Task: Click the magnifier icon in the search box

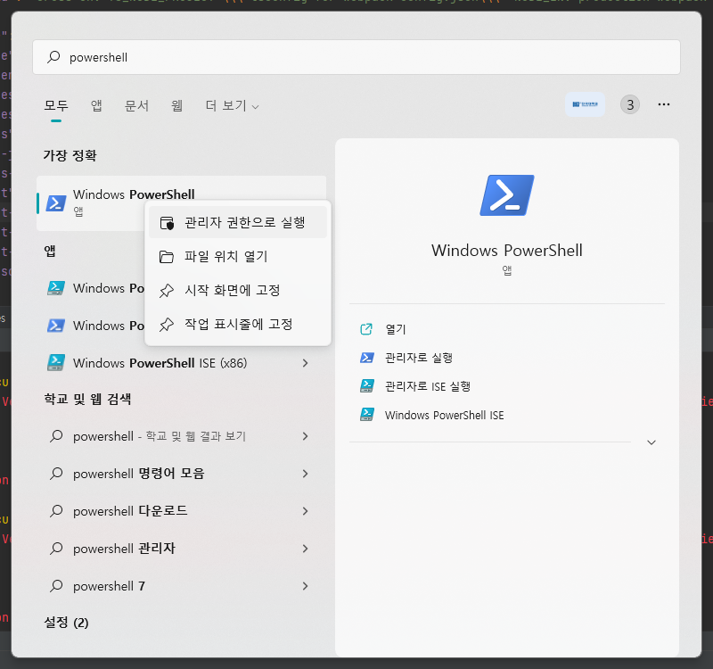Action: 53,57
